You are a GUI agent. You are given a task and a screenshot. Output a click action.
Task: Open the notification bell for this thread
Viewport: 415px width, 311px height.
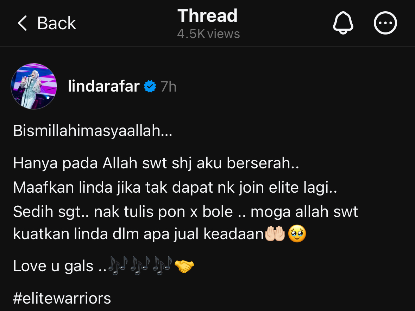click(x=343, y=23)
